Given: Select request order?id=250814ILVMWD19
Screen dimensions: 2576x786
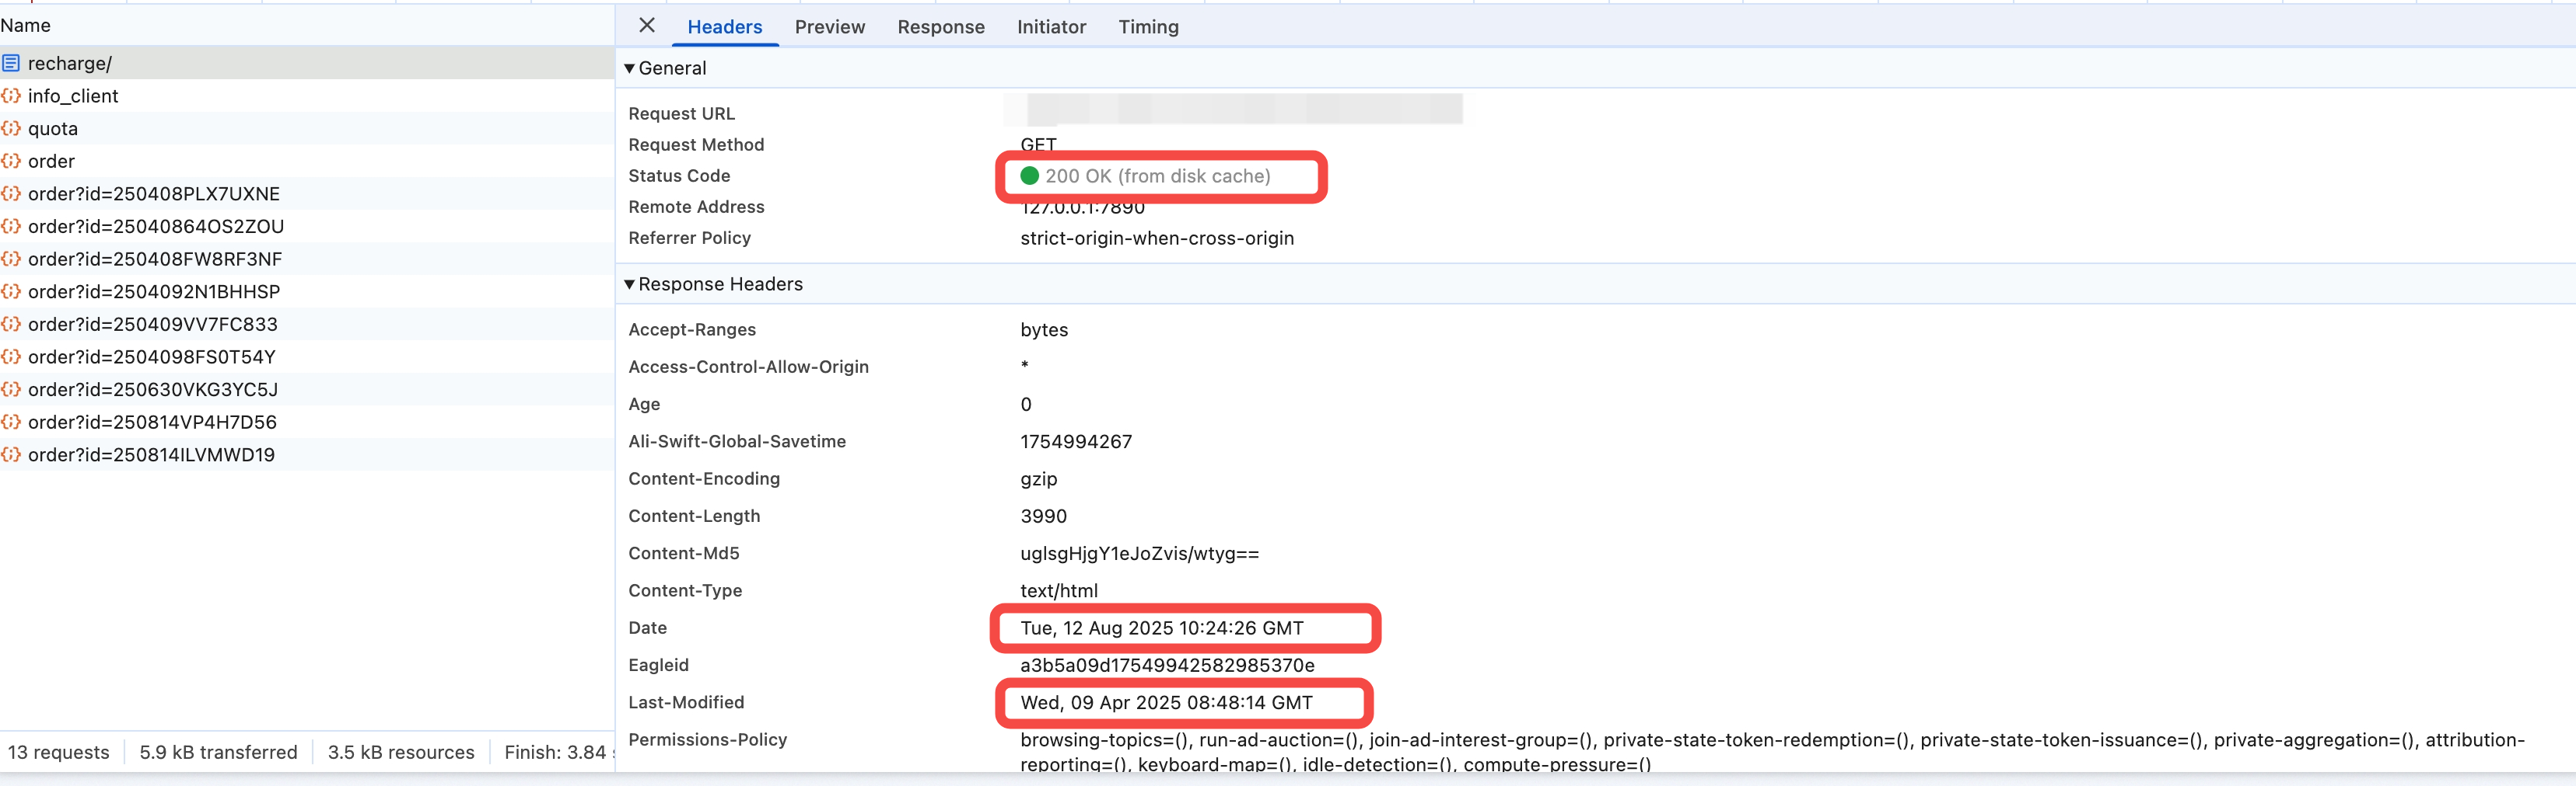Looking at the screenshot, I should coord(307,454).
